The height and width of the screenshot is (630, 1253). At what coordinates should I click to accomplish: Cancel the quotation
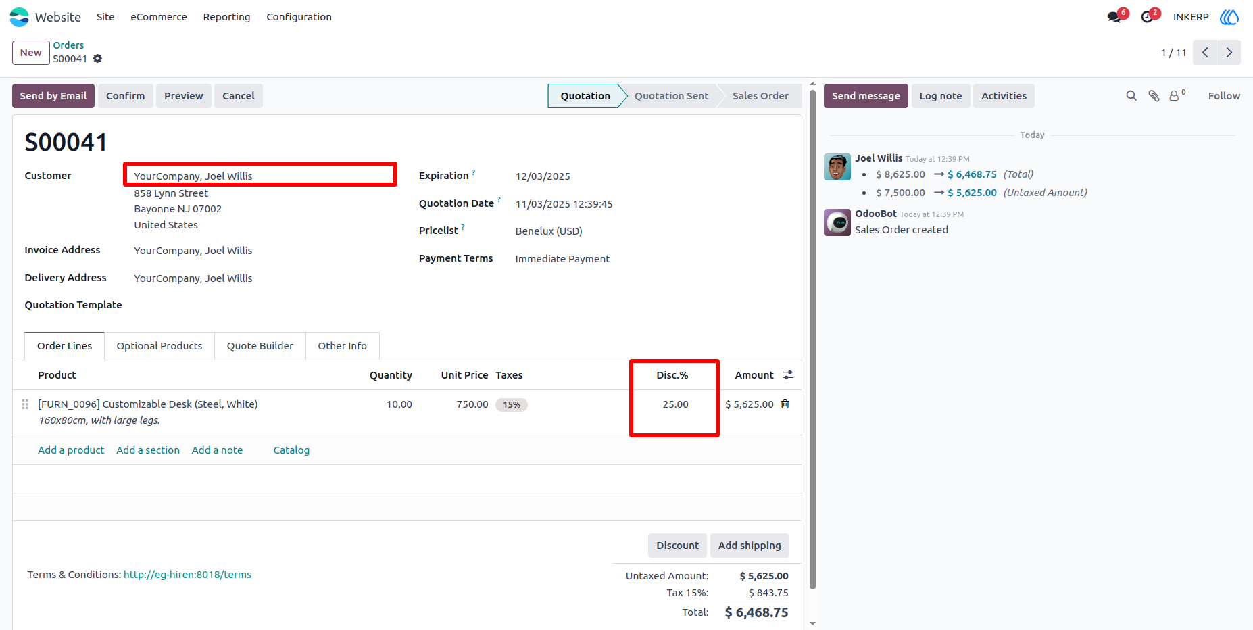click(x=239, y=96)
